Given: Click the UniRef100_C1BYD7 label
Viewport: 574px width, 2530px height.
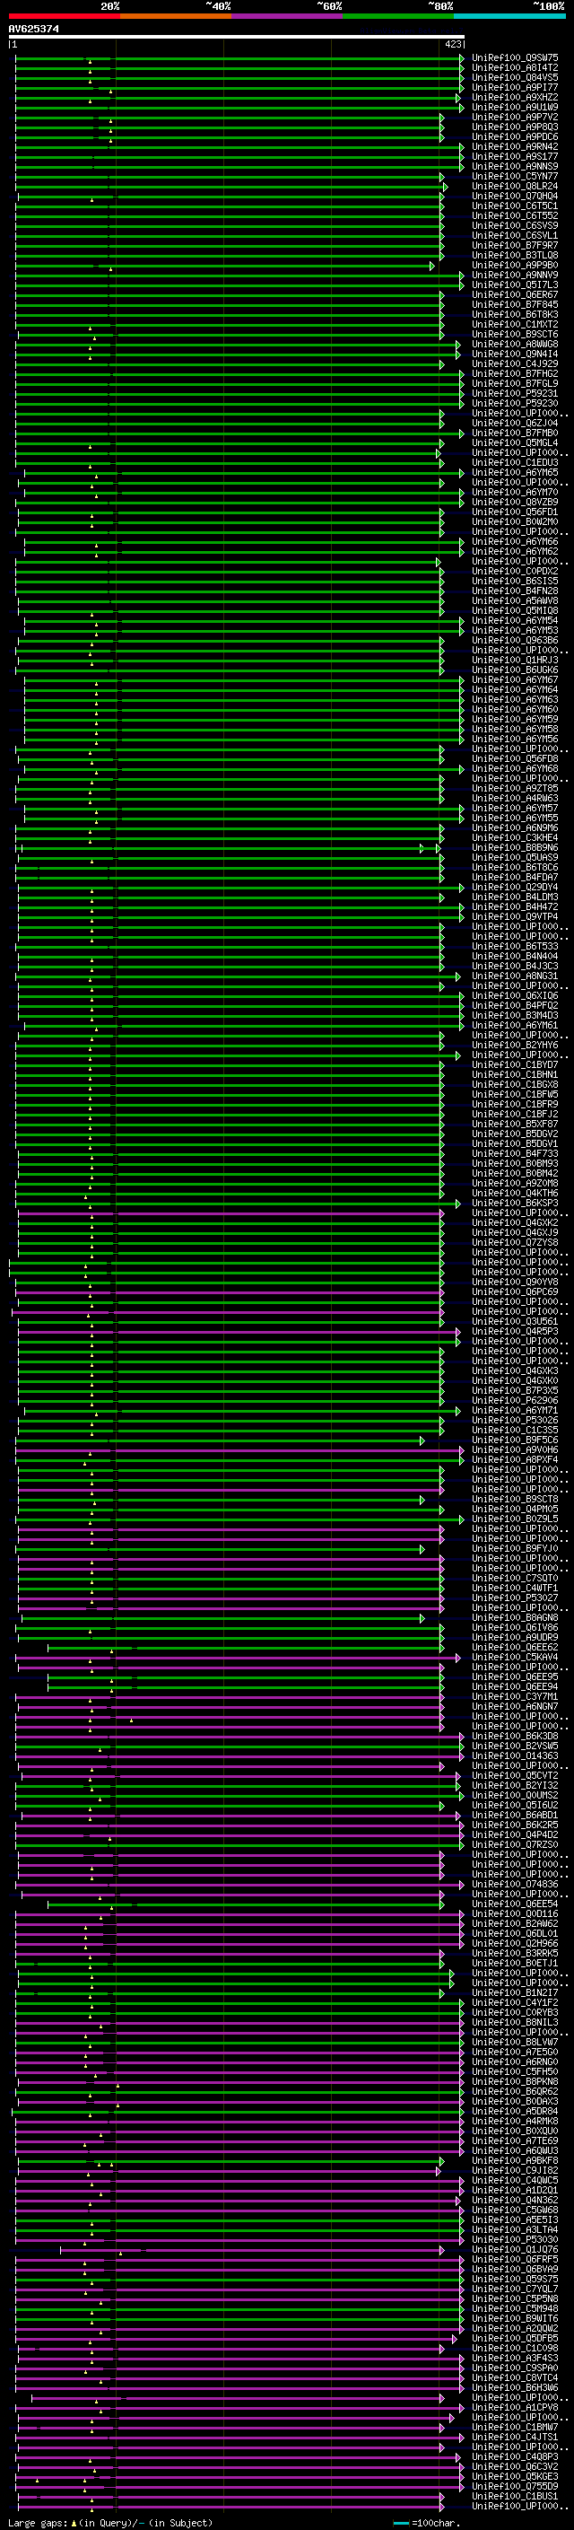Looking at the screenshot, I should tap(515, 1064).
